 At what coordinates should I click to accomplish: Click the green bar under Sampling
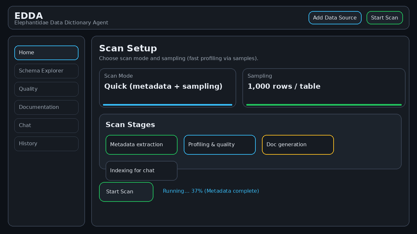324,105
